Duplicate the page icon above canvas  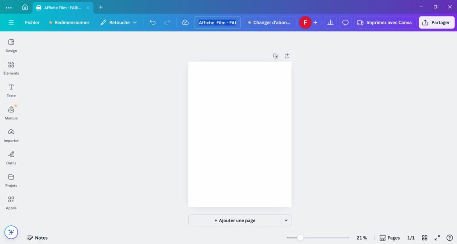pyautogui.click(x=275, y=56)
